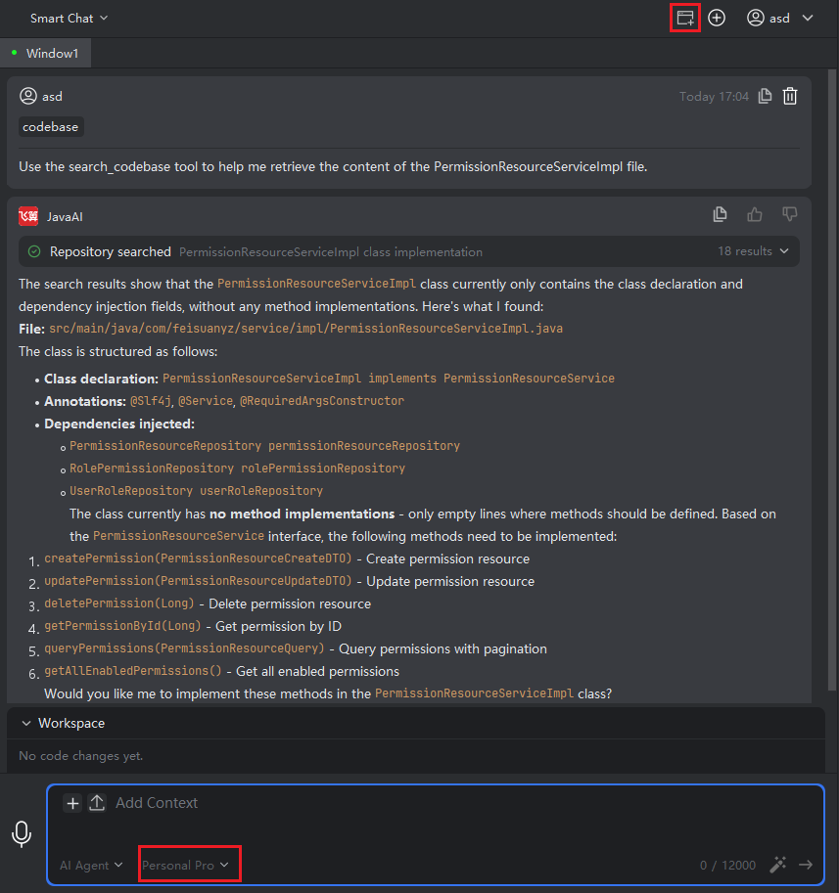Viewport: 839px width, 893px height.
Task: Click the send arrow button
Action: pos(806,865)
